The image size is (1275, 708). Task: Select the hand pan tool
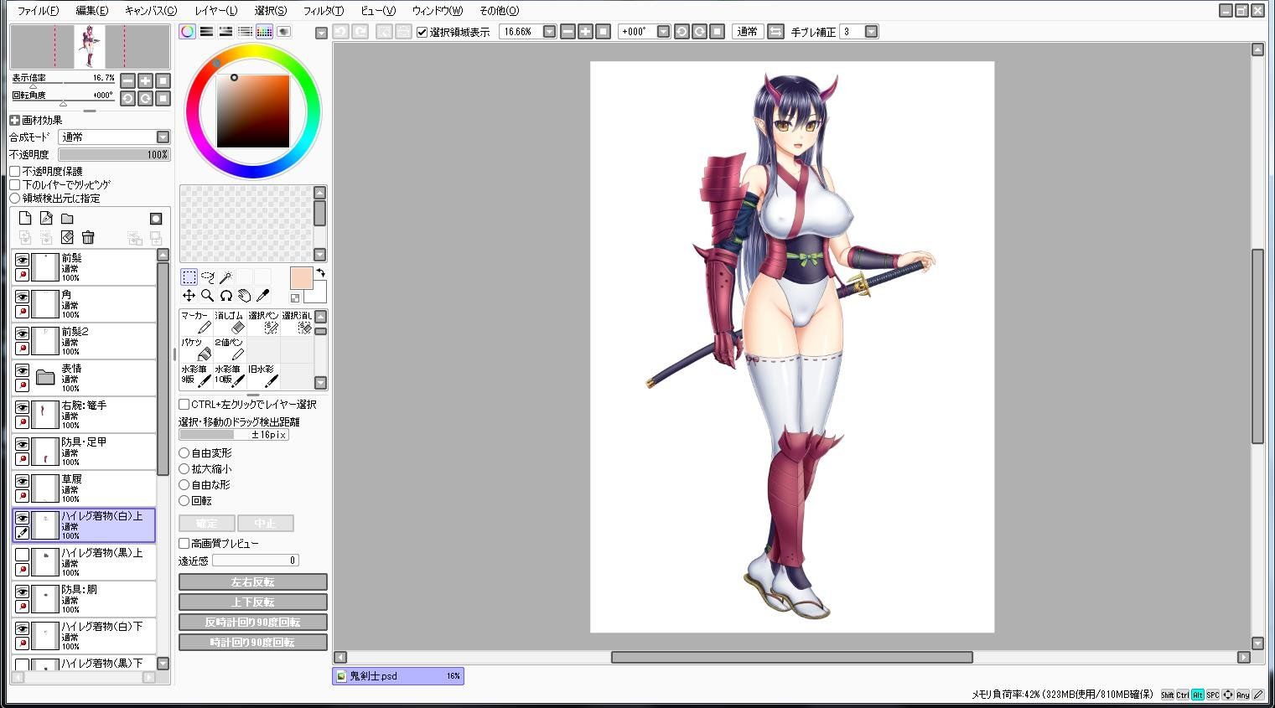tap(244, 296)
